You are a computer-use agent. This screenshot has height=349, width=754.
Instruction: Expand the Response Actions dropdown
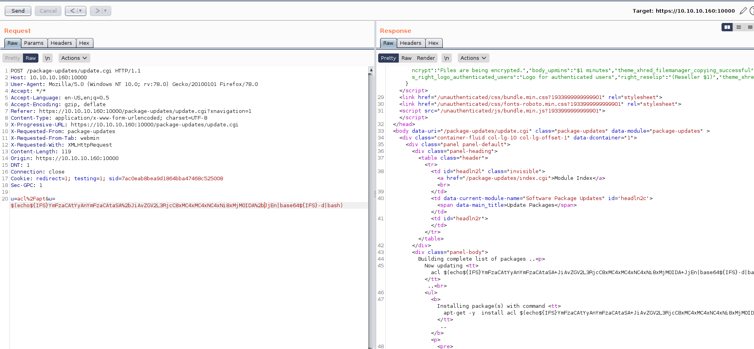coord(473,58)
